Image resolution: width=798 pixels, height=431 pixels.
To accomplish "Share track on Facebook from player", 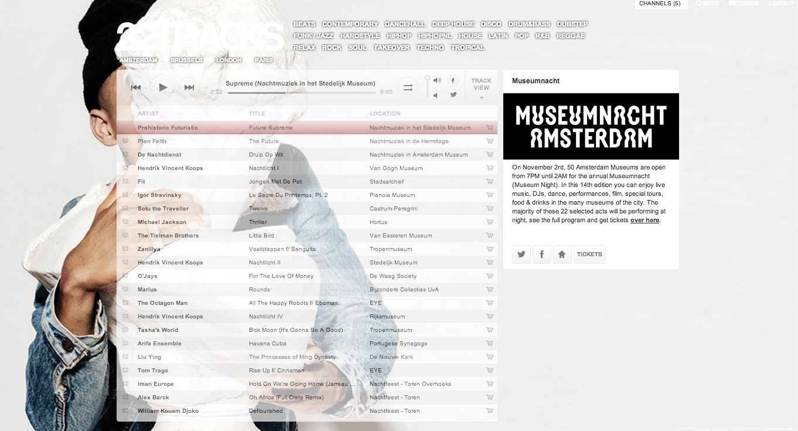I will pos(453,80).
